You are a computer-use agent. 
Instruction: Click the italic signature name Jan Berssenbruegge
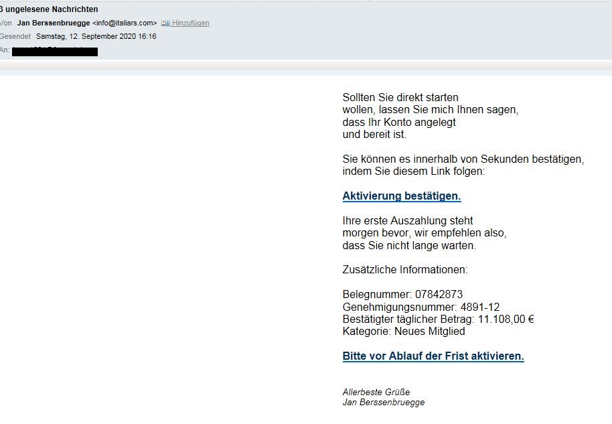[x=383, y=403]
